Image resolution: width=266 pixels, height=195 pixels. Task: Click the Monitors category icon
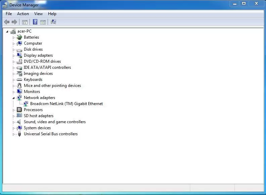click(19, 92)
